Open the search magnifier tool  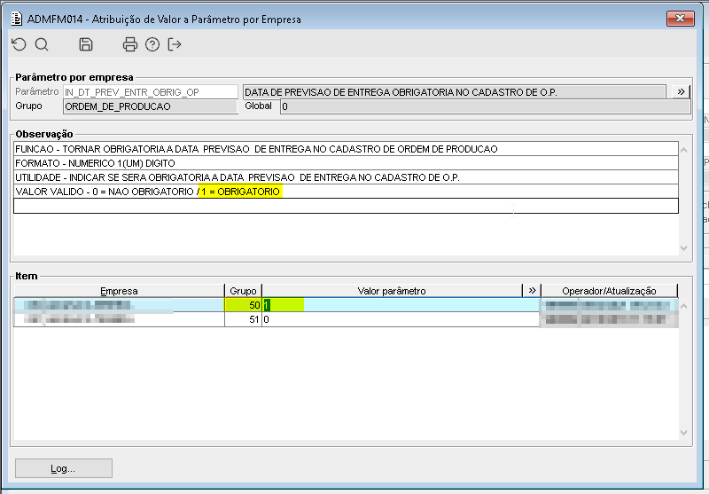click(x=42, y=44)
